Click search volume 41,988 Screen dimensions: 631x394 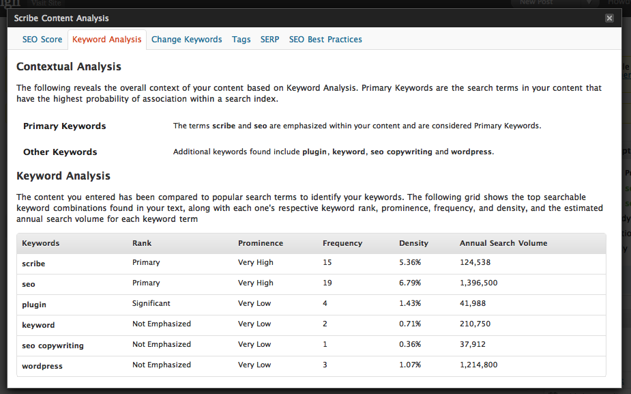pyautogui.click(x=473, y=303)
